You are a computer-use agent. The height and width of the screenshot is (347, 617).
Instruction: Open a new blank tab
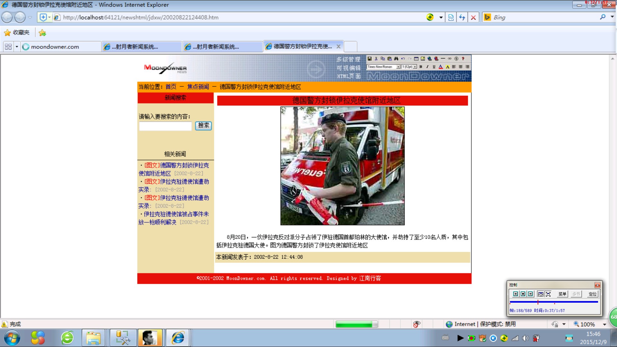tap(351, 47)
